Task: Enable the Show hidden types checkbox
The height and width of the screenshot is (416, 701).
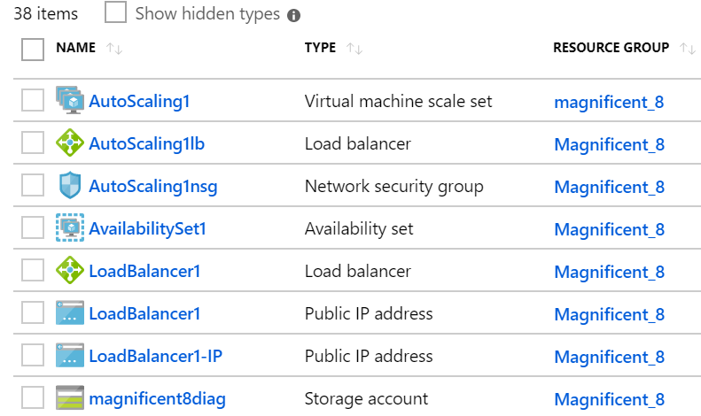Action: pos(115,12)
